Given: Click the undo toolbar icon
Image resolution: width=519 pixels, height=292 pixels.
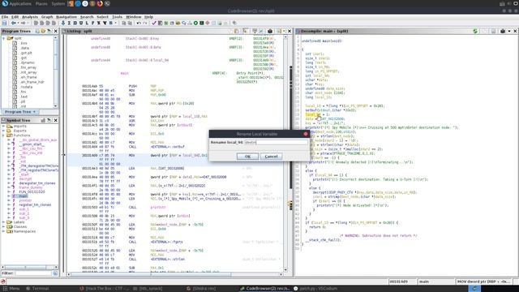Looking at the screenshot, I should (x=139, y=24).
